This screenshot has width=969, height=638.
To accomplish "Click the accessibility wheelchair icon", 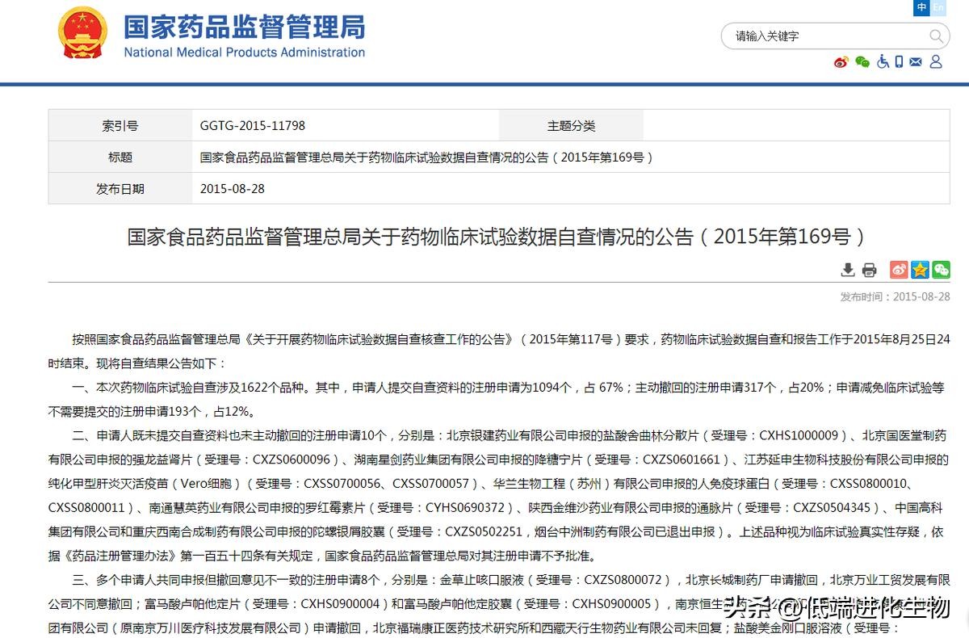I will (883, 61).
